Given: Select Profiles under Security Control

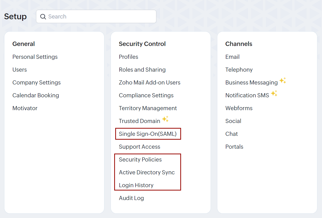Looking at the screenshot, I should point(128,57).
